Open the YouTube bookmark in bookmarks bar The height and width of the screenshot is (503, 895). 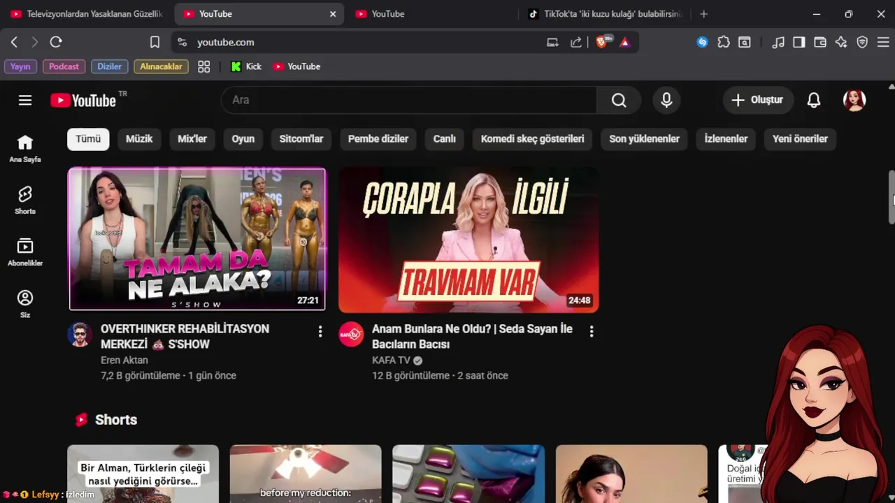coord(296,66)
